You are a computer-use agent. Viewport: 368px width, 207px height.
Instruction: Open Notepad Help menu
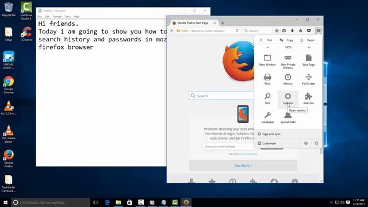pos(76,17)
